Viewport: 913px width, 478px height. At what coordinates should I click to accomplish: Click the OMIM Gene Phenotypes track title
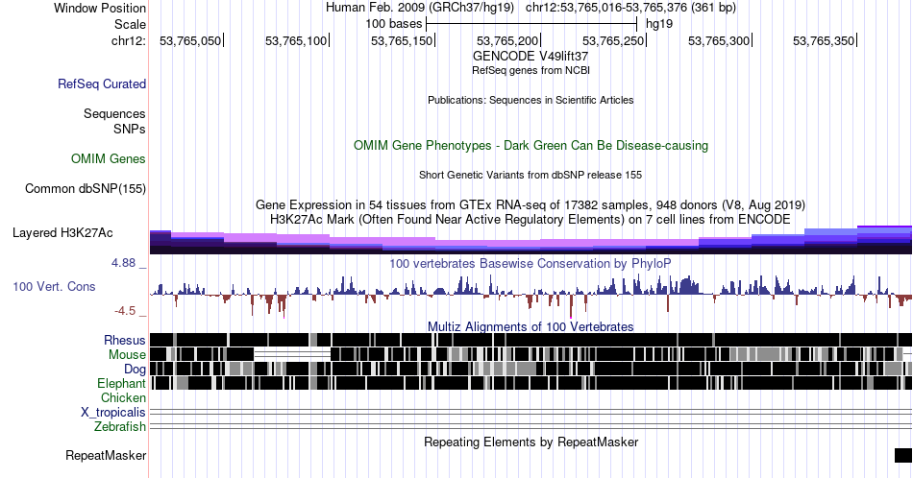tap(531, 145)
